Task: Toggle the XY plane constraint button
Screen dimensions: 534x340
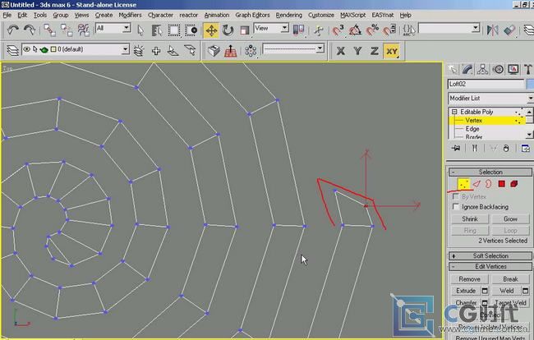Action: tap(392, 51)
